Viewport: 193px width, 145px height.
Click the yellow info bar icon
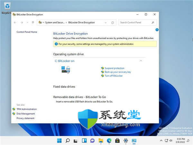click(56, 44)
